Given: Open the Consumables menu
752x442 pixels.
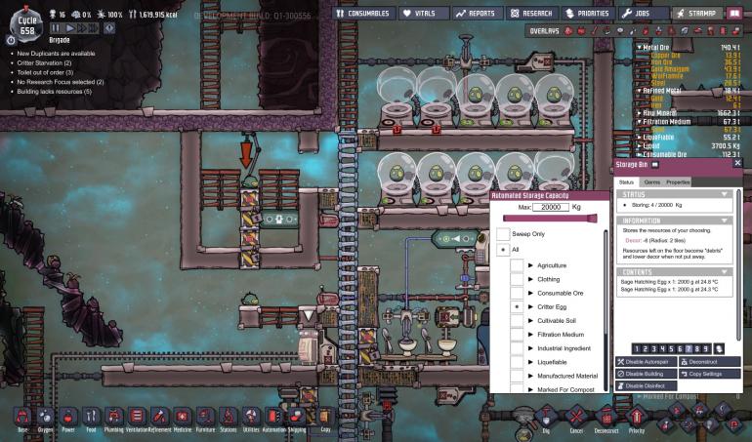Looking at the screenshot, I should pyautogui.click(x=363, y=14).
